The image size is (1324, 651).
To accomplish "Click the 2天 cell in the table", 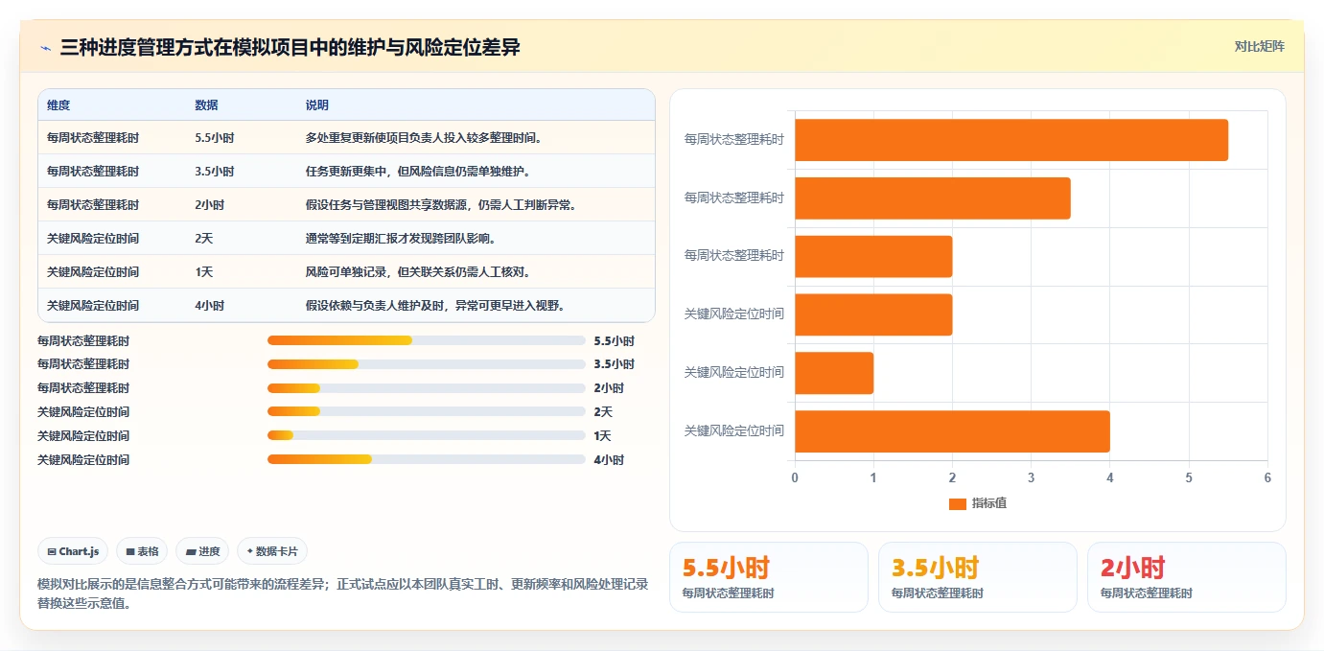I will pos(204,239).
